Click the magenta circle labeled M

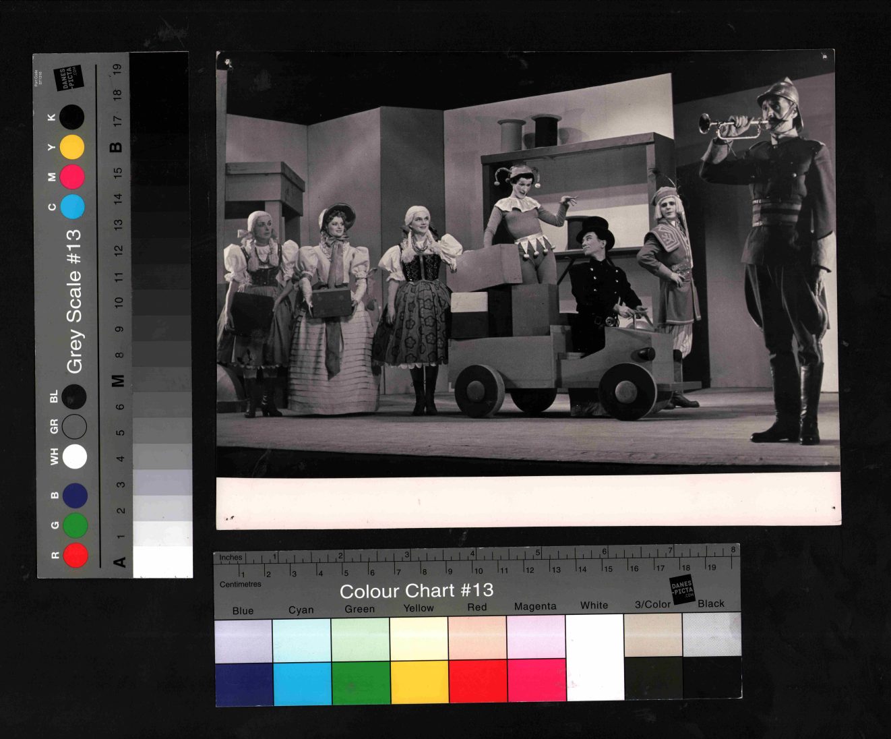point(72,177)
